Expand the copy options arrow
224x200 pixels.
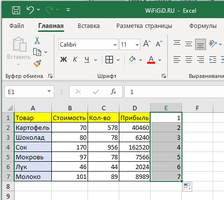[46, 52]
